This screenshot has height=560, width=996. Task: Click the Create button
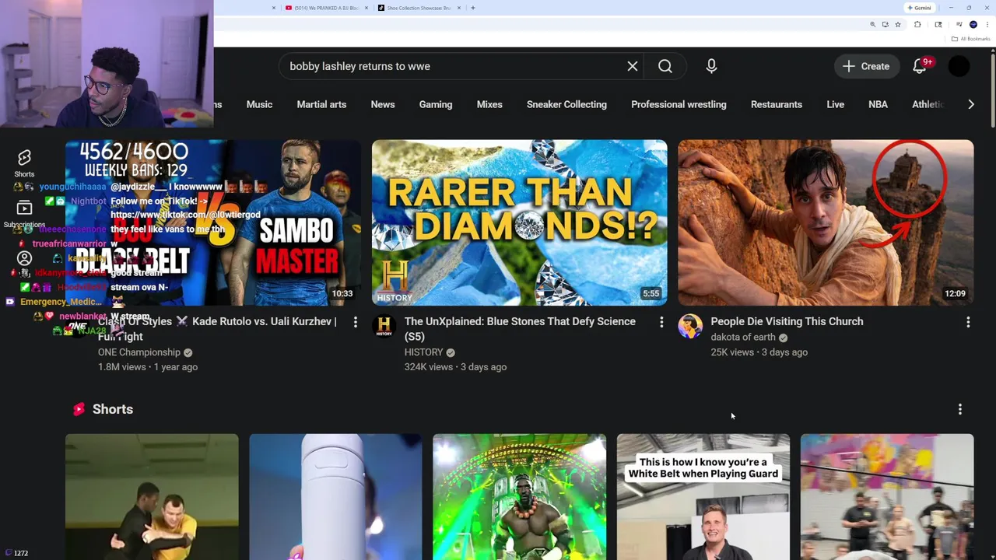pos(866,66)
